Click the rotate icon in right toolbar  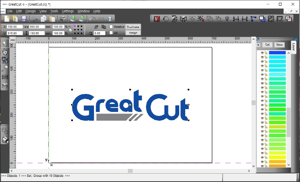click(166, 19)
